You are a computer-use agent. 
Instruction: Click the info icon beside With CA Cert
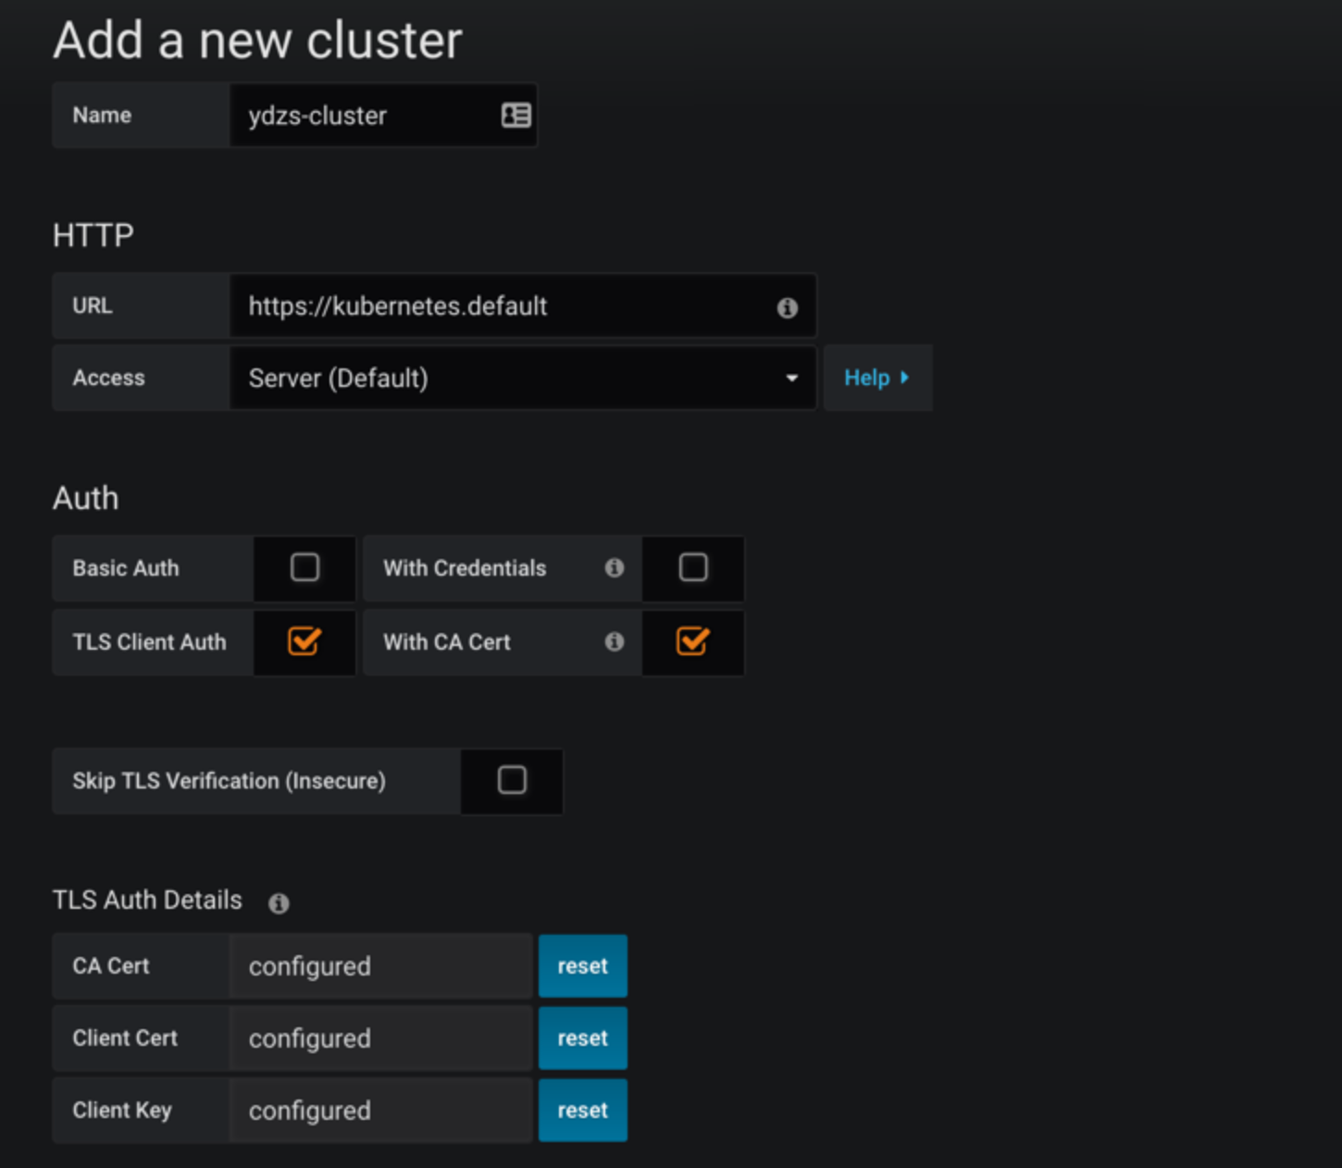click(615, 641)
